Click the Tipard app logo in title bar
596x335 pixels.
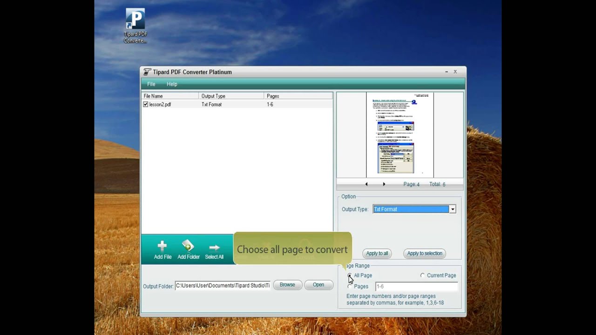pyautogui.click(x=147, y=72)
